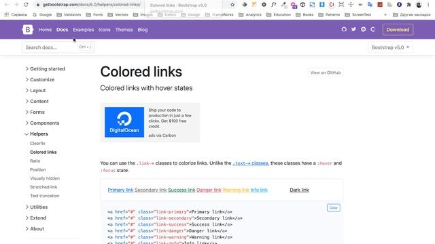Open the cube extension icon

pos(302,5)
